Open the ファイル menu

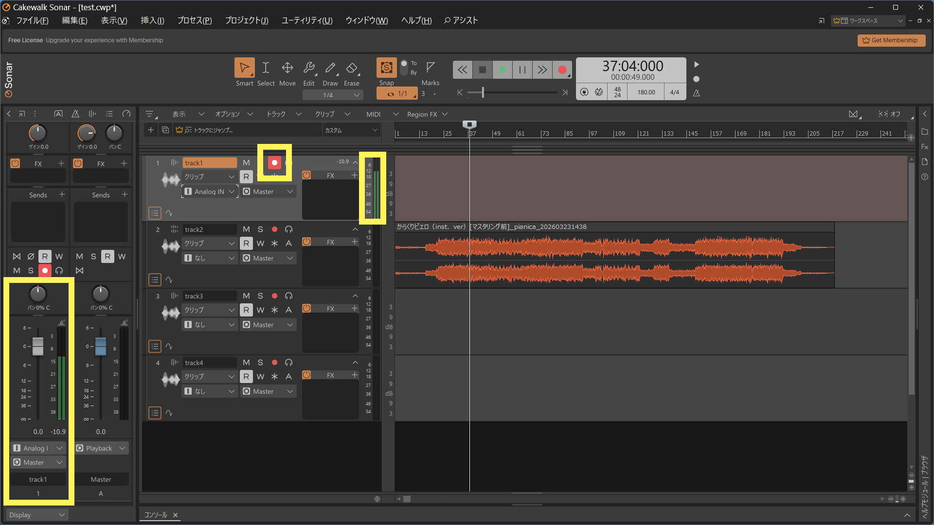click(32, 20)
